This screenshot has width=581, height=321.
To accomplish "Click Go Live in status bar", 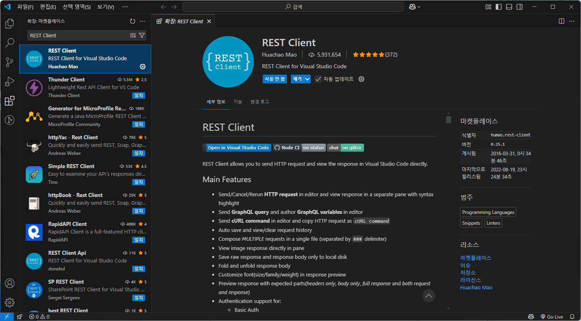I will tap(552, 317).
